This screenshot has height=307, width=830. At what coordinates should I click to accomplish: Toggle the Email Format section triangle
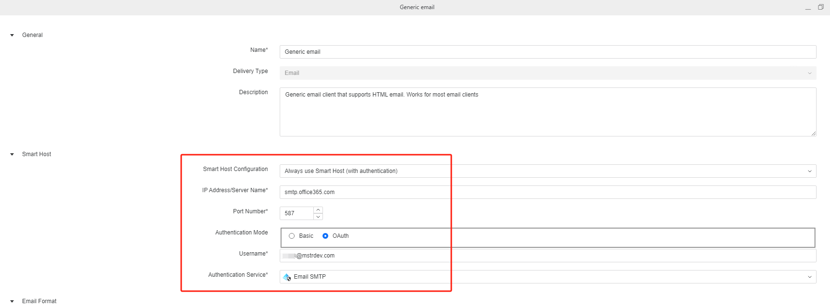click(x=12, y=301)
